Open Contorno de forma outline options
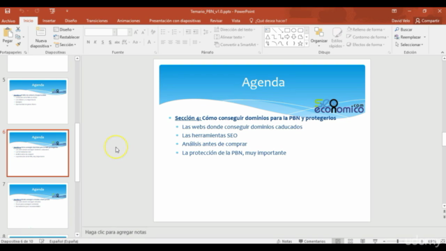446x251 pixels. 367,37
